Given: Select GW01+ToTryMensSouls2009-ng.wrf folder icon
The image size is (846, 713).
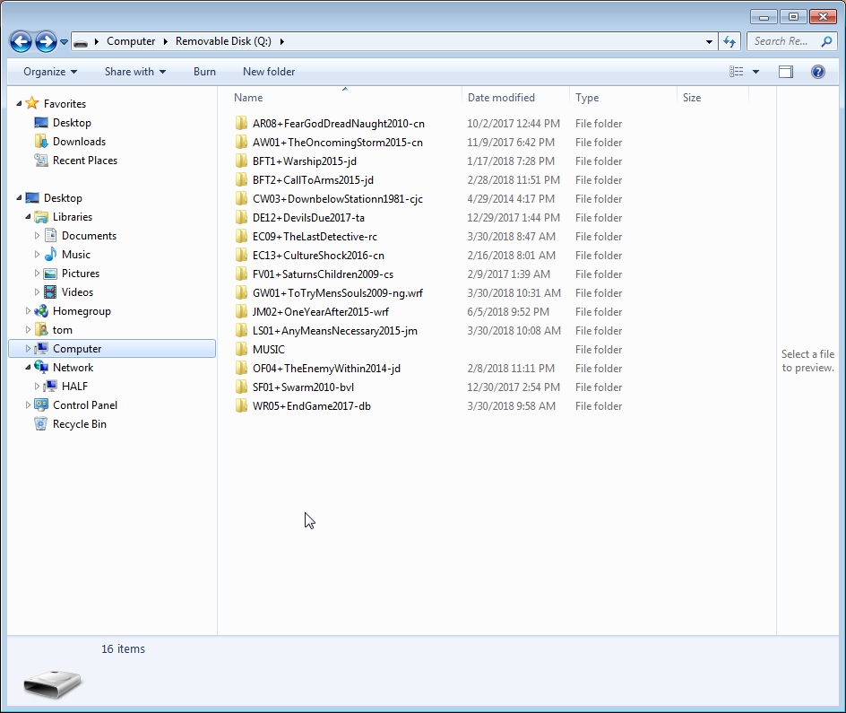Looking at the screenshot, I should [241, 293].
